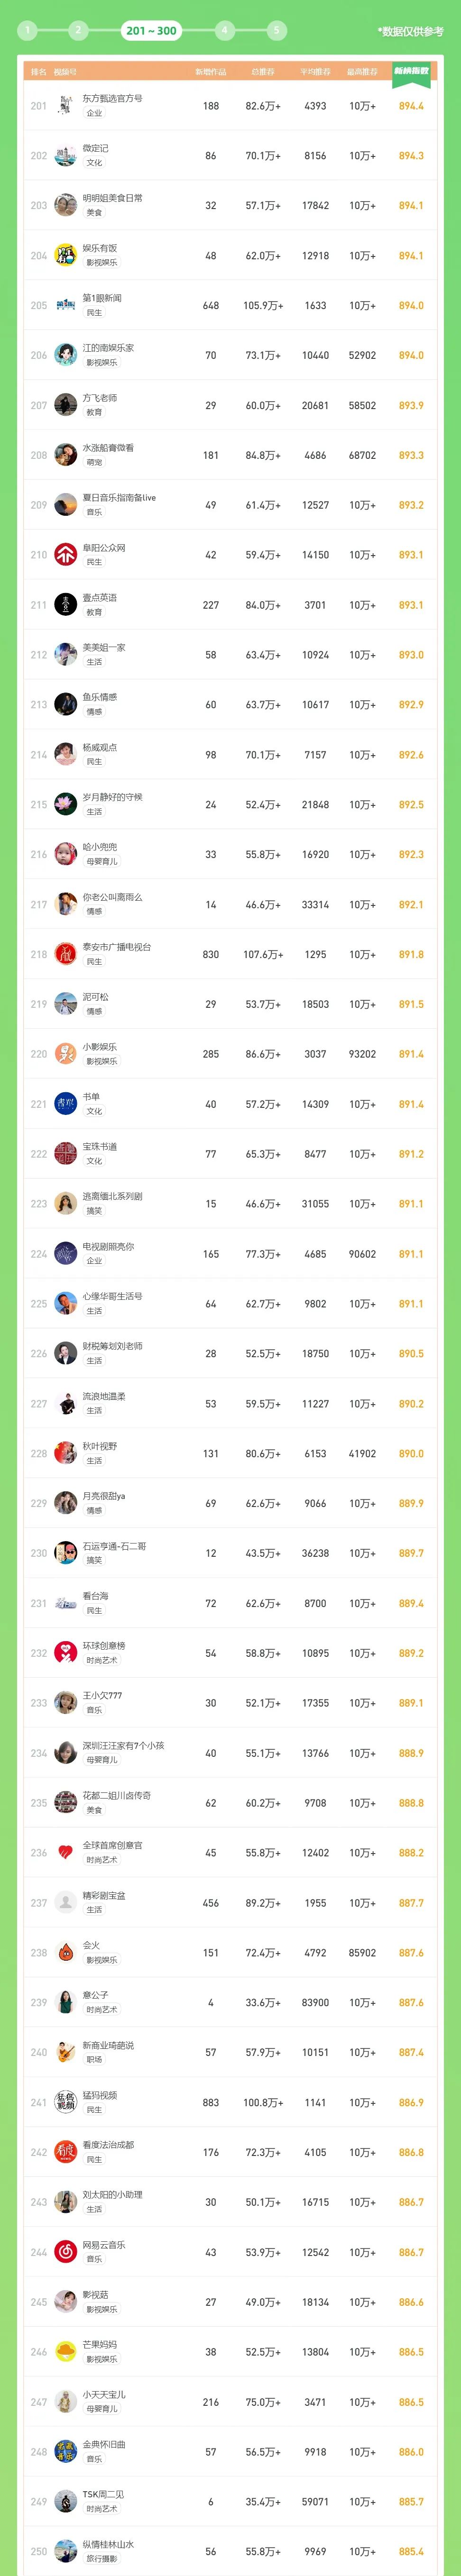This screenshot has width=461, height=2576.
Task: Open the 娱乐有饭 yellow logo avatar
Action: [x=65, y=255]
